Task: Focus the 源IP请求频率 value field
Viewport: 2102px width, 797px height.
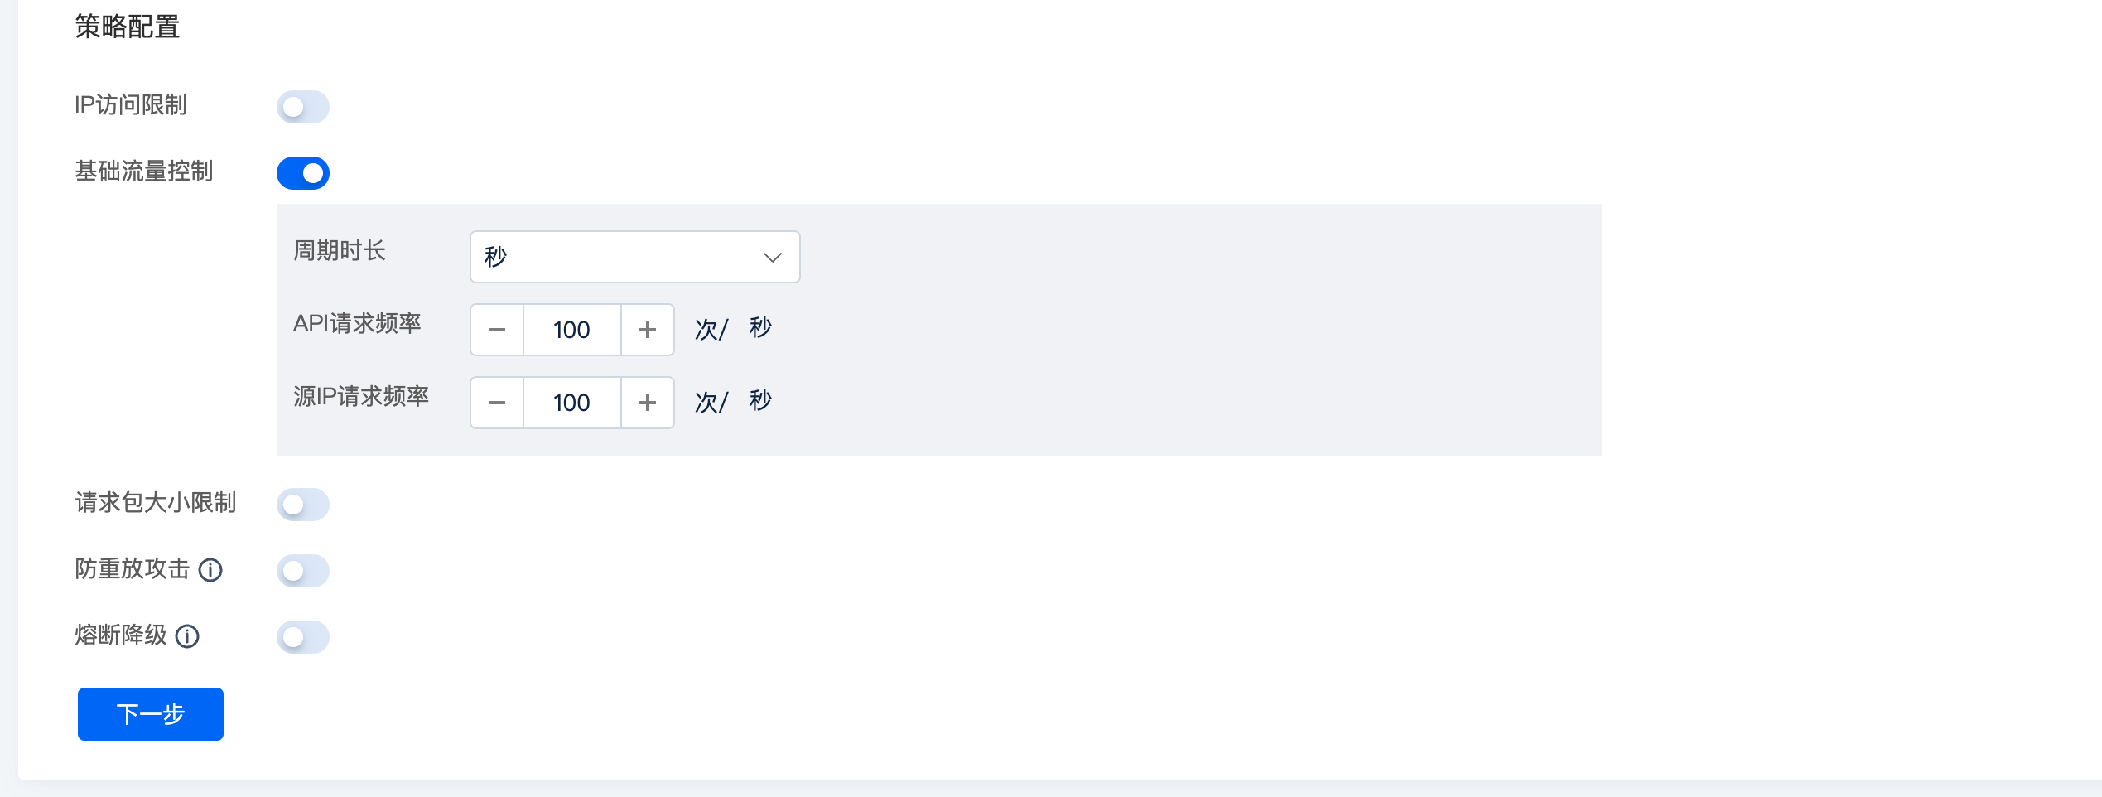Action: click(572, 403)
